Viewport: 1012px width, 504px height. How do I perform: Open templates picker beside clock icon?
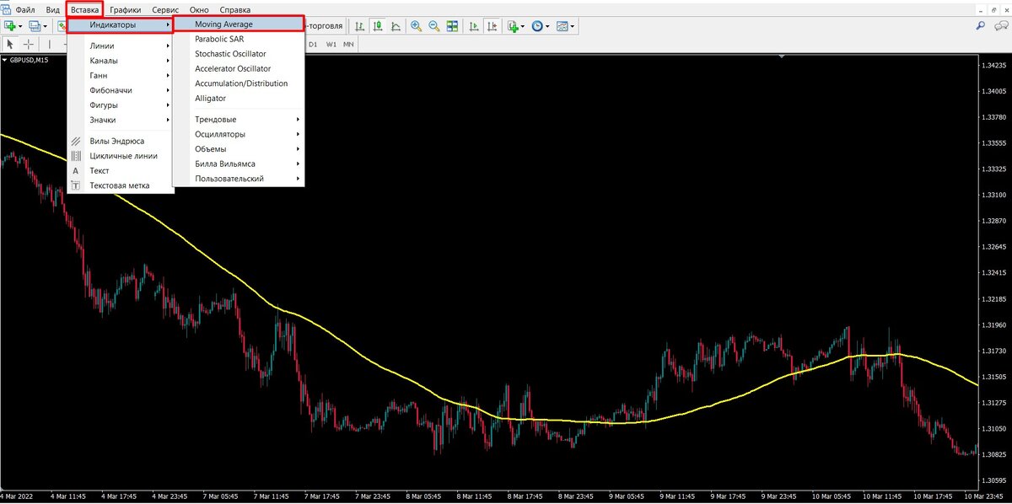click(x=563, y=26)
